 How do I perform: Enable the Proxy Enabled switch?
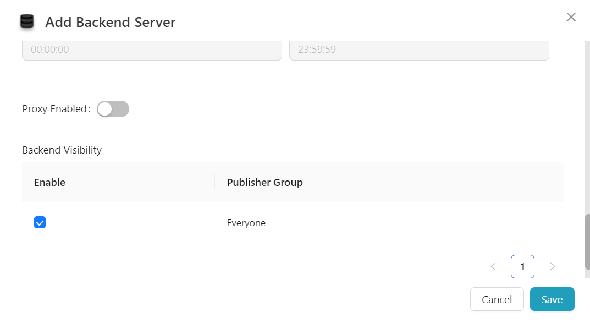113,109
